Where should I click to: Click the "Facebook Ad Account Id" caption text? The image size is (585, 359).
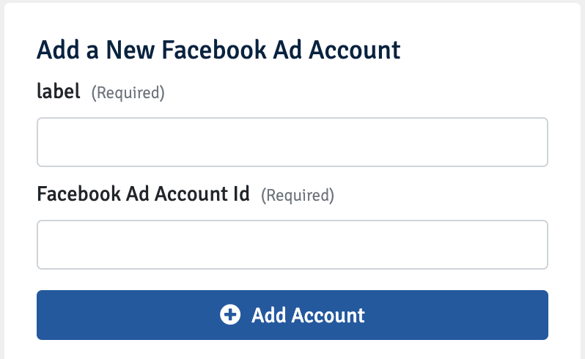coord(143,194)
